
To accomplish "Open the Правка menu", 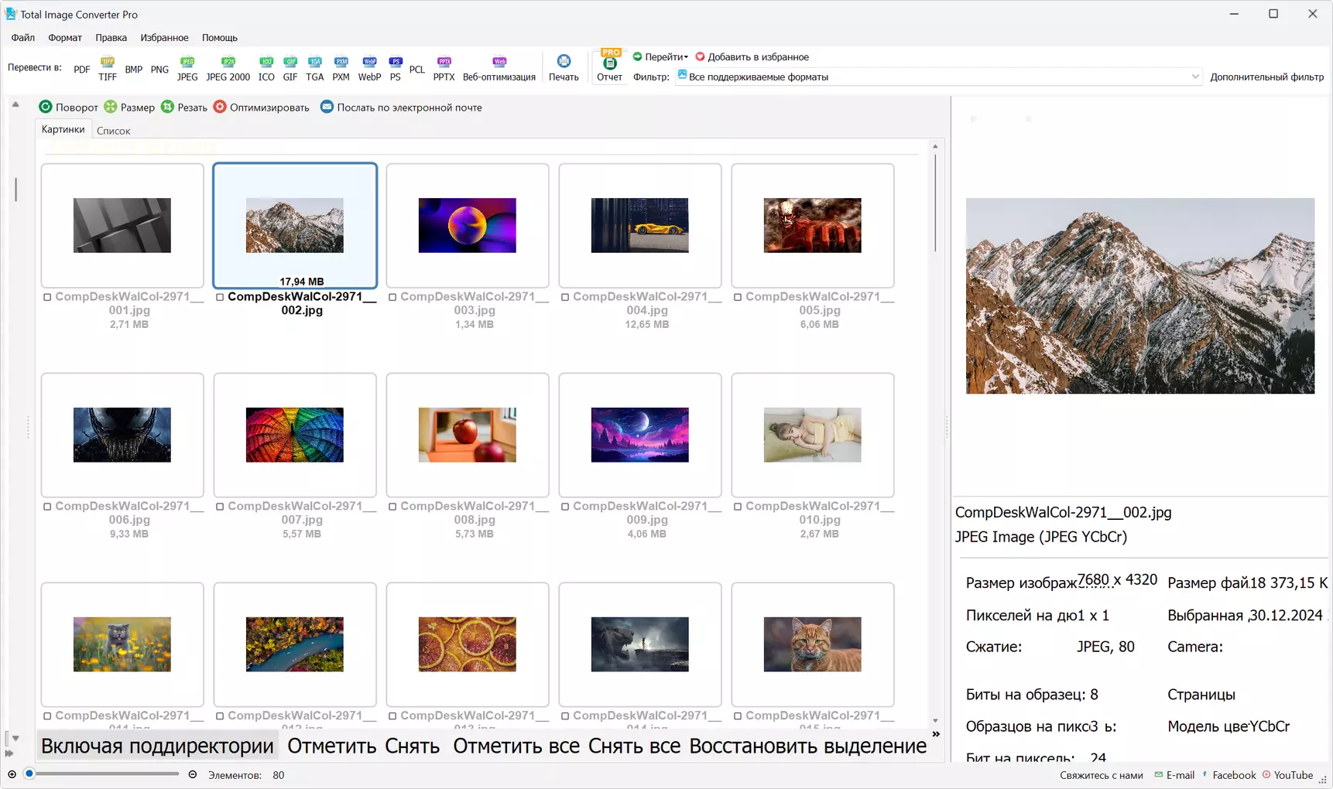I will click(111, 37).
